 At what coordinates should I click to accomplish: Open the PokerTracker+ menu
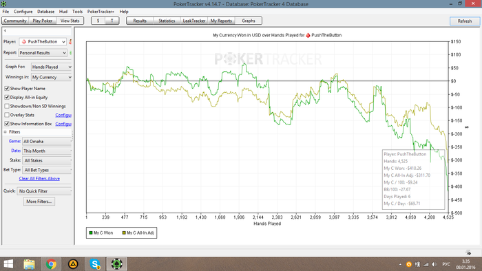coord(101,12)
